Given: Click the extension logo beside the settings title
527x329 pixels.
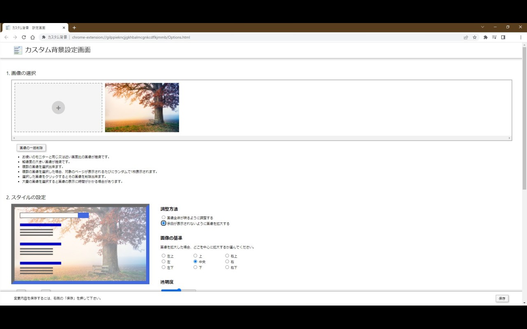Looking at the screenshot, I should click(x=17, y=50).
